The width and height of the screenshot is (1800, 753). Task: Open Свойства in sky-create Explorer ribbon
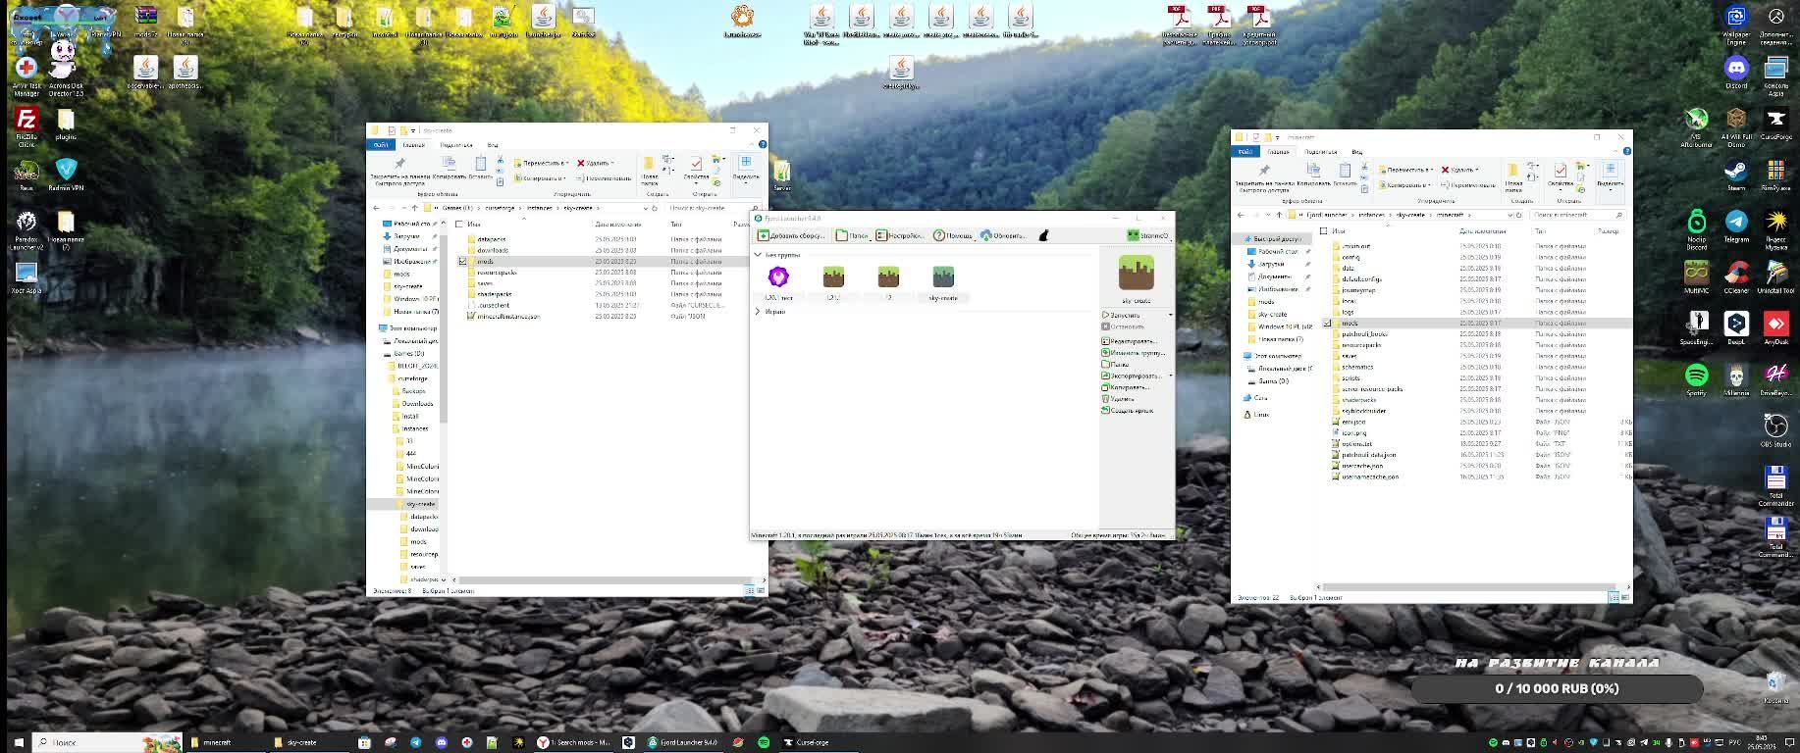696,171
